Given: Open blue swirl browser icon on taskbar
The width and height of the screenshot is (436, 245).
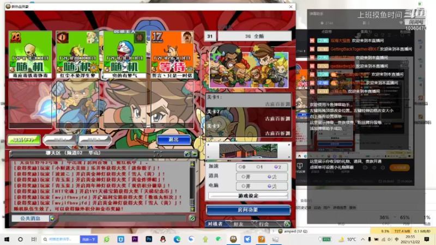Looking at the screenshot, I should [x=191, y=239].
